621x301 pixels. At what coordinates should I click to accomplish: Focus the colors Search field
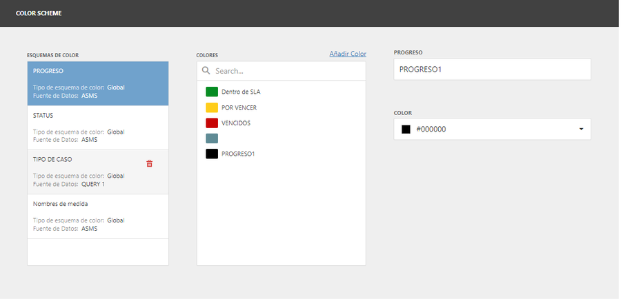pos(282,71)
